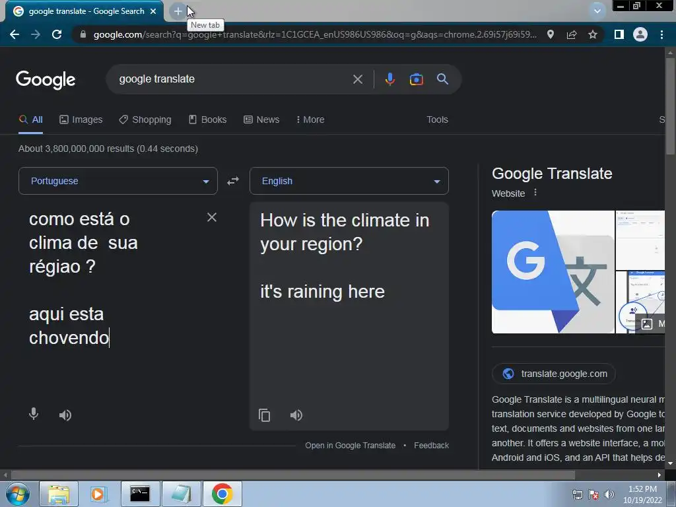Viewport: 676px width, 507px height.
Task: Bookmark this page with the star
Action: point(593,34)
